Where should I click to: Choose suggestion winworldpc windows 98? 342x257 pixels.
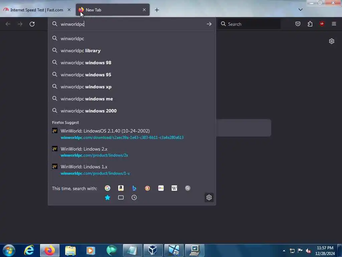click(x=132, y=63)
